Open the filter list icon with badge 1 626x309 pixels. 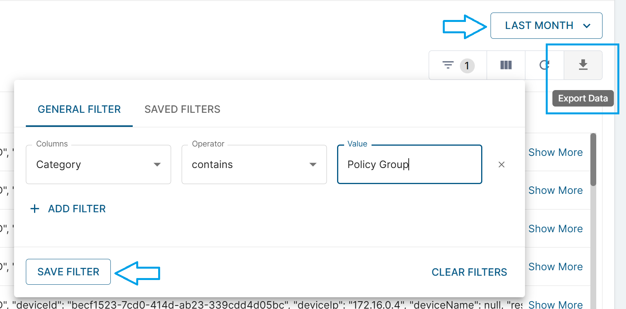point(457,65)
